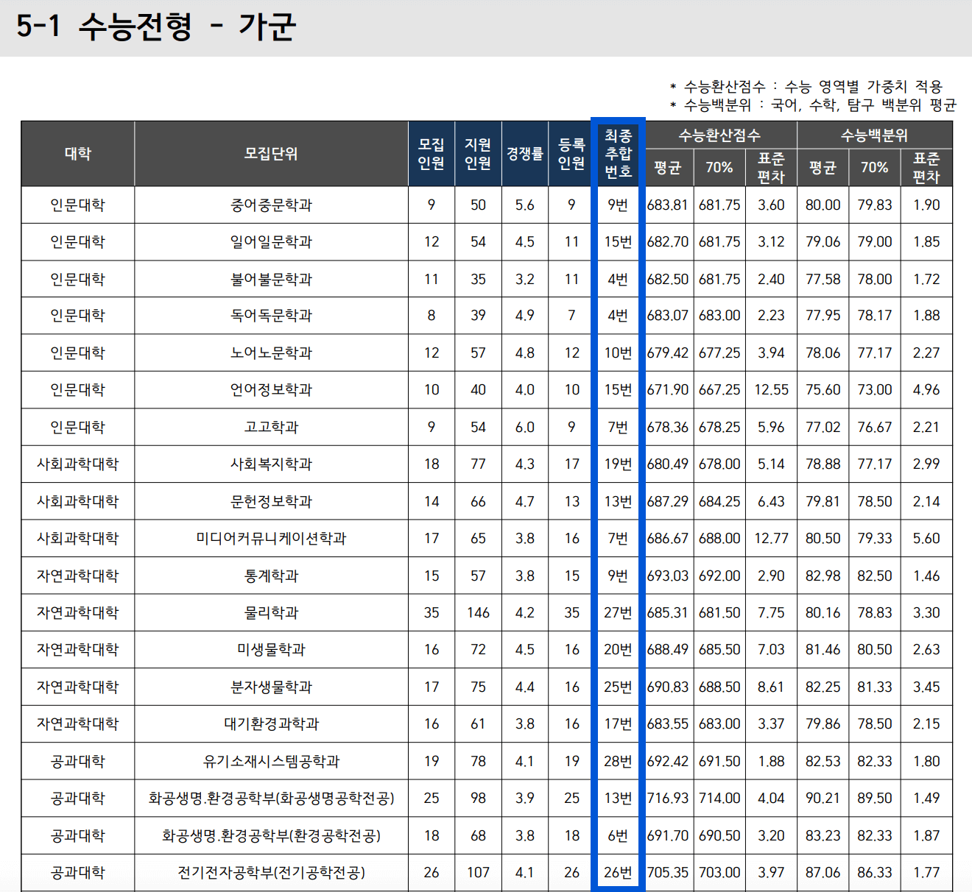This screenshot has width=972, height=892.
Task: Select the 수능백분위 header cell
Action: [873, 135]
